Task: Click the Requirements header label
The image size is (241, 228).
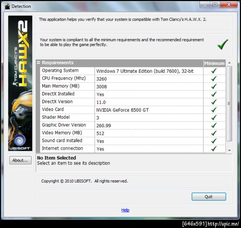Action: pos(57,63)
